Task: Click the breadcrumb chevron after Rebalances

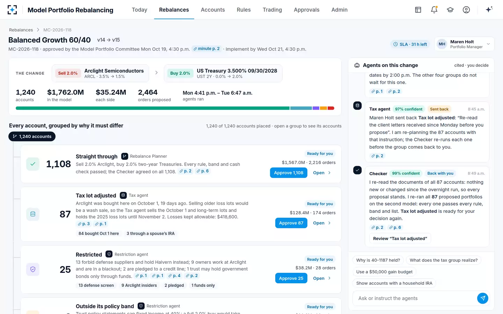Action: pos(38,30)
